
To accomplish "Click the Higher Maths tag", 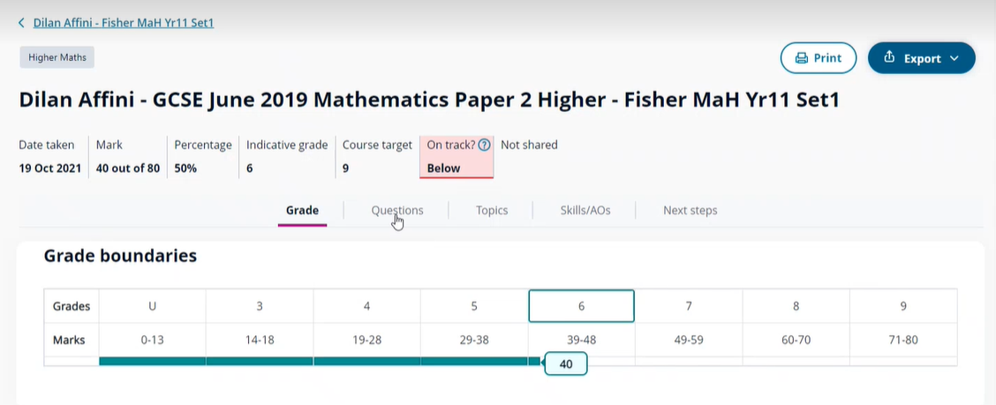I will tap(57, 58).
